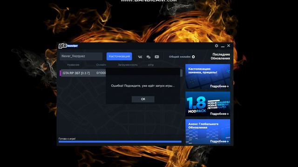
Task: Open Подробнее on the Анонс Глобального Обновления card
Action: click(x=219, y=141)
